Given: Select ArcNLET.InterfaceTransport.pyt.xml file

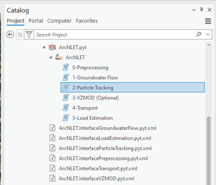Looking at the screenshot, I should [x=98, y=169].
